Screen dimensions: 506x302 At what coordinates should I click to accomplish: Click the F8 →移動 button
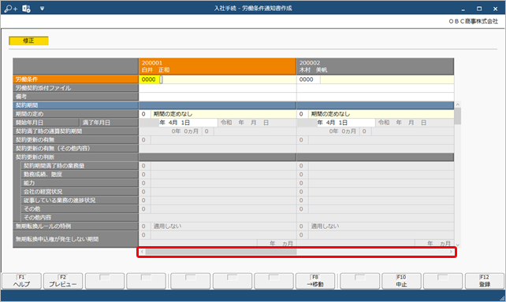pos(315,281)
